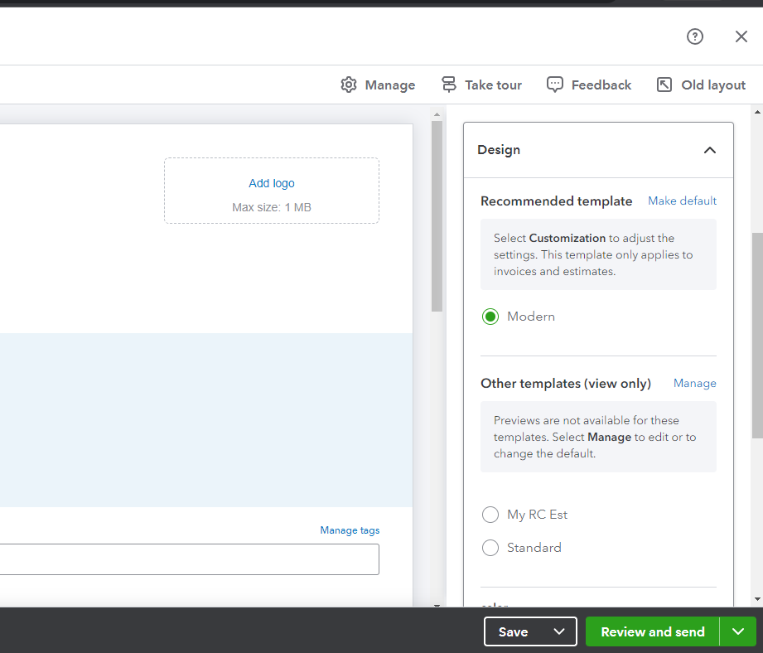The height and width of the screenshot is (653, 763).
Task: Click the tags input field
Action: (189, 559)
